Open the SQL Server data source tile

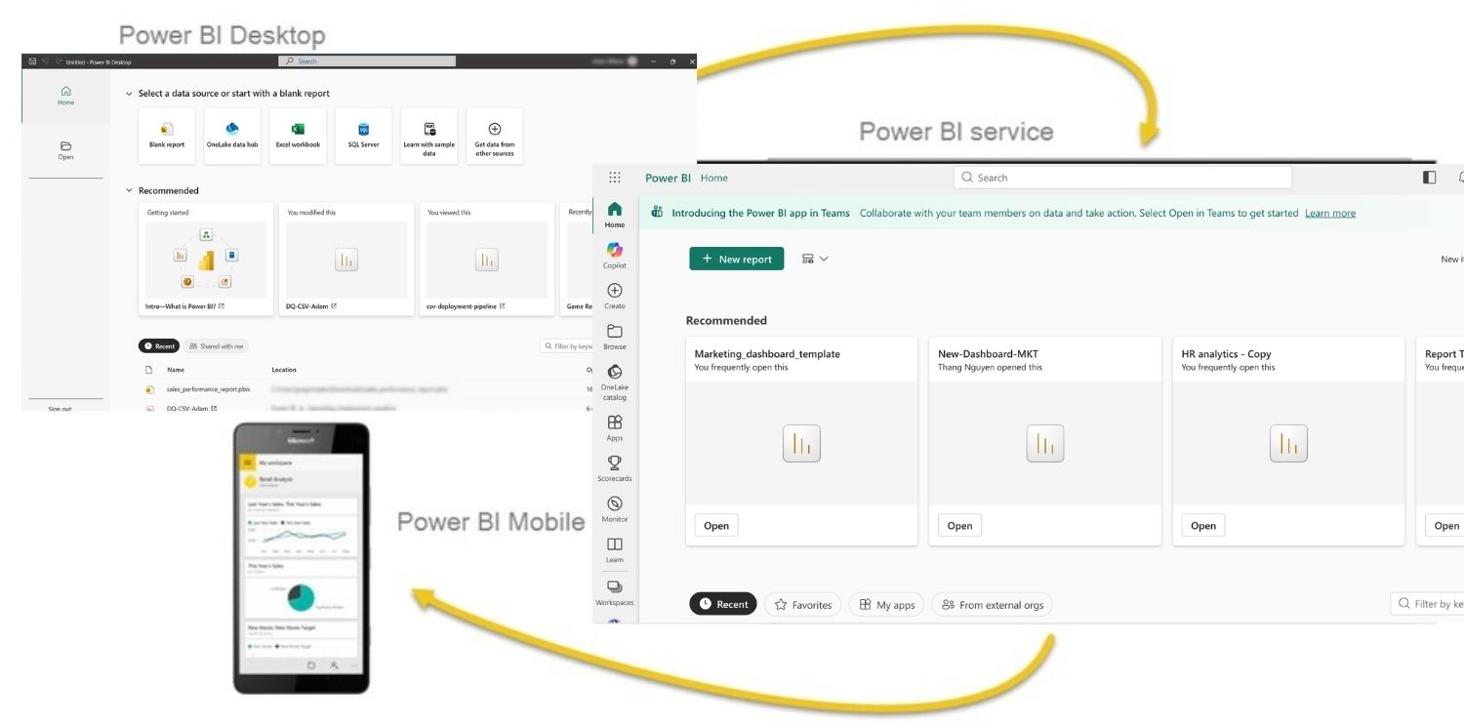pyautogui.click(x=363, y=135)
